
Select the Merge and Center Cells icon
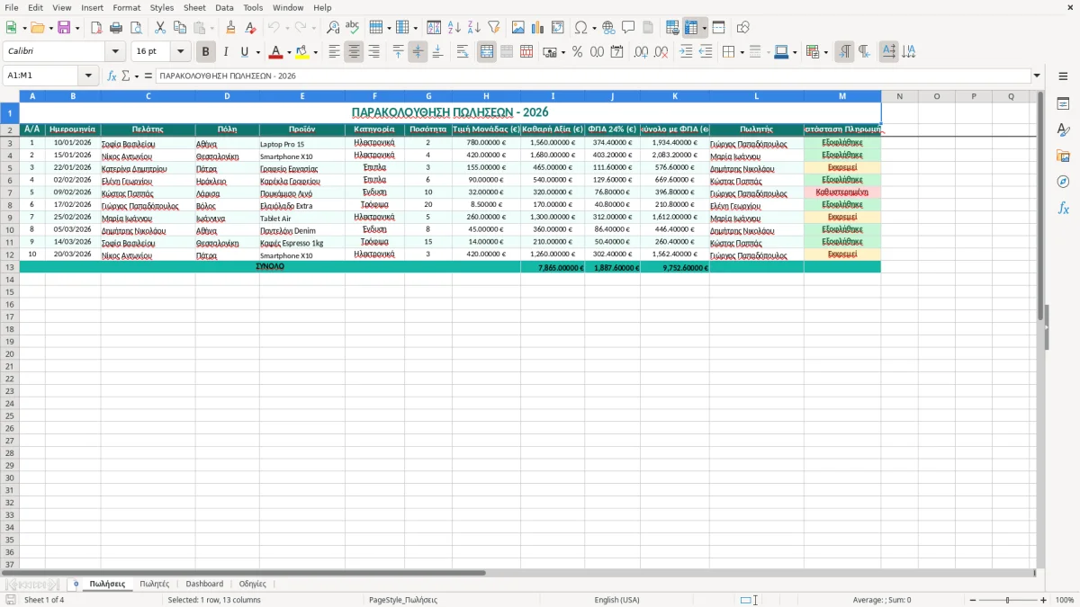tap(487, 52)
